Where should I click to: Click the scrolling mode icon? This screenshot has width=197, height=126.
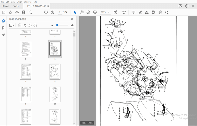tap(124, 12)
